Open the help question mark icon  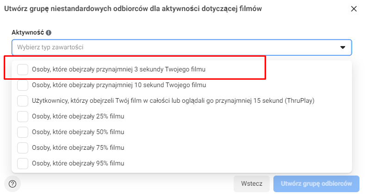12,184
